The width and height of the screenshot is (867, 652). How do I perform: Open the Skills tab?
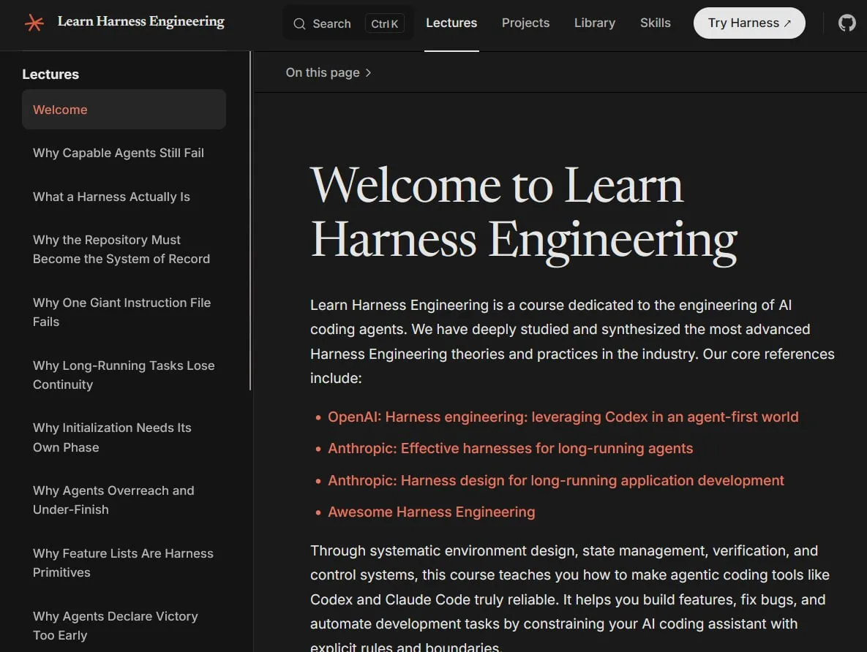656,23
